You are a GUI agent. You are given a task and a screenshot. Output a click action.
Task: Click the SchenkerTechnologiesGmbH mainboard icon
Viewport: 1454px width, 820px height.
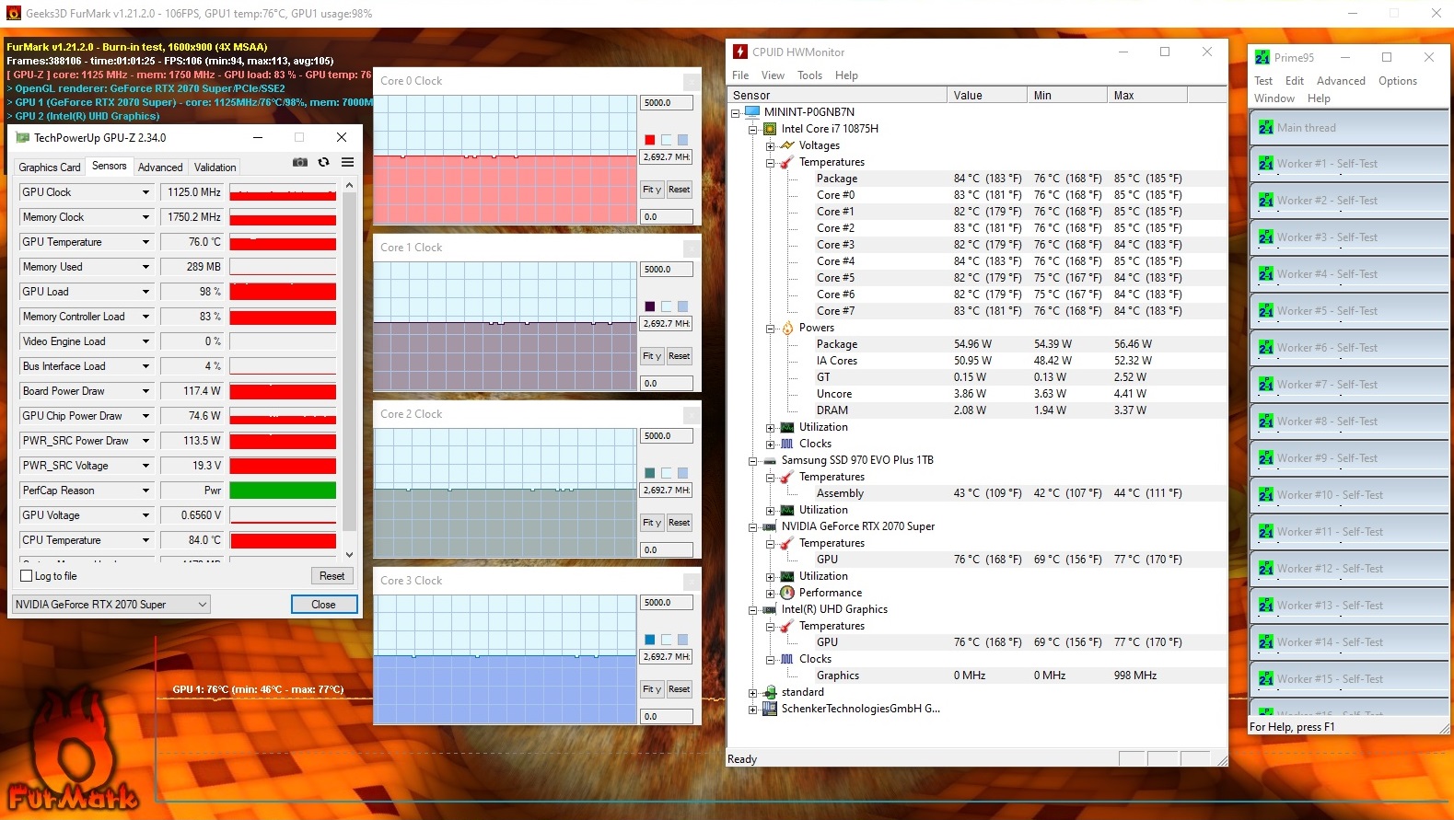point(770,709)
